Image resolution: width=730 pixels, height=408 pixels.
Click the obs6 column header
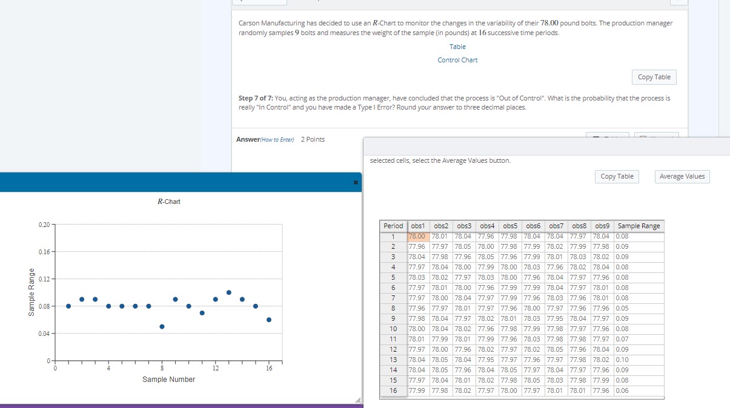533,226
